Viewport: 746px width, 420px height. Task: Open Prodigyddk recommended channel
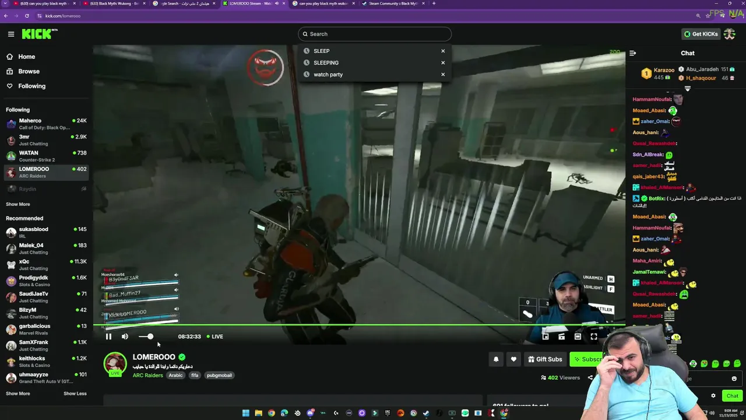click(47, 281)
